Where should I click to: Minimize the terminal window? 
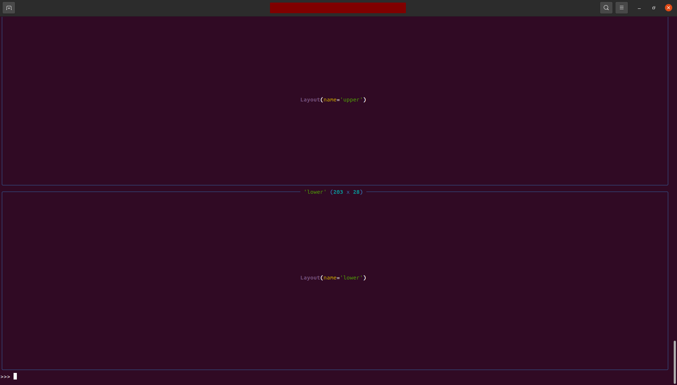coord(639,8)
